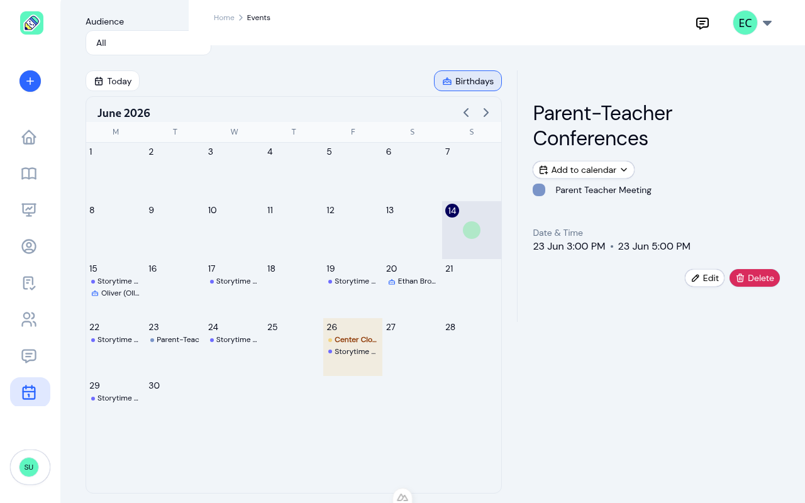Click the red Delete button
The height and width of the screenshot is (503, 805).
point(755,278)
